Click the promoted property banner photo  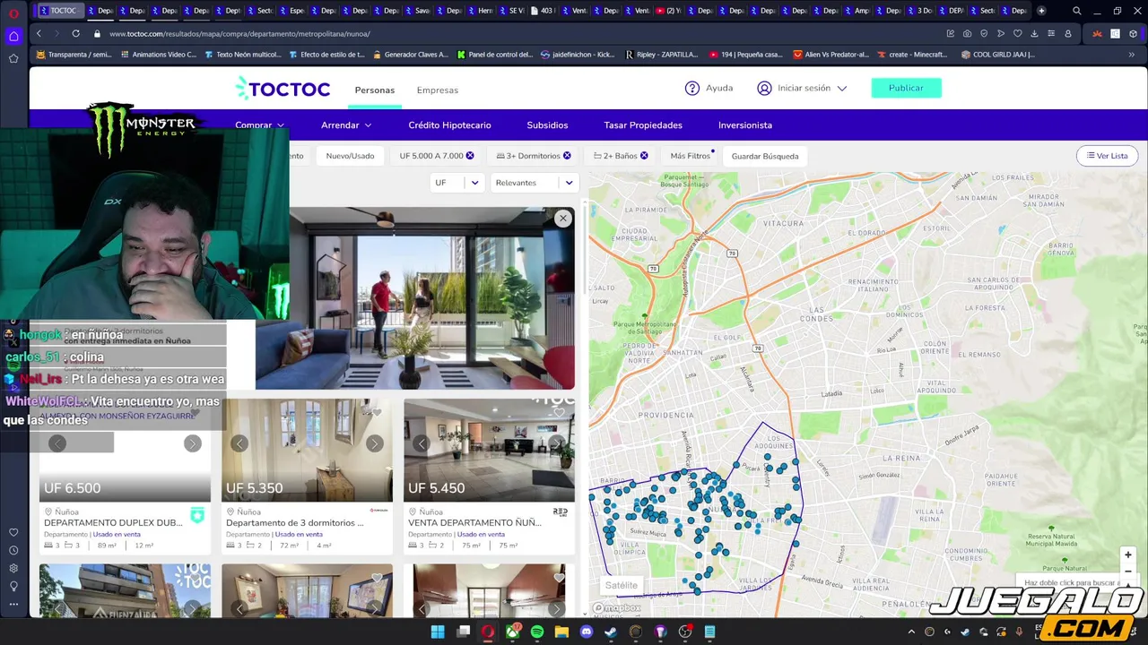pos(414,298)
